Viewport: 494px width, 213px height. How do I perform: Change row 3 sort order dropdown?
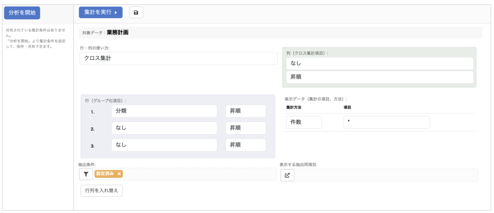pyautogui.click(x=246, y=145)
